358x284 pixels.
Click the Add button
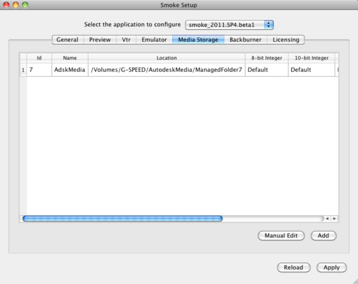[323, 236]
